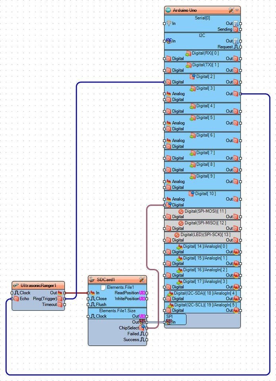Screen dimensions: 276x381
Task: Click the UltrasonicRanger1 sensor component icon
Action: (16, 285)
